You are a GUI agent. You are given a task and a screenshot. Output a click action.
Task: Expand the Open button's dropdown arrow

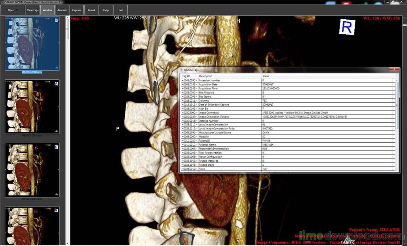tap(17, 10)
